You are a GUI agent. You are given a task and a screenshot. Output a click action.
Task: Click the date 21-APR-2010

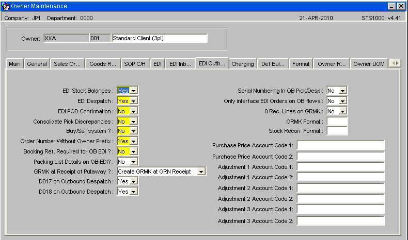click(x=316, y=18)
